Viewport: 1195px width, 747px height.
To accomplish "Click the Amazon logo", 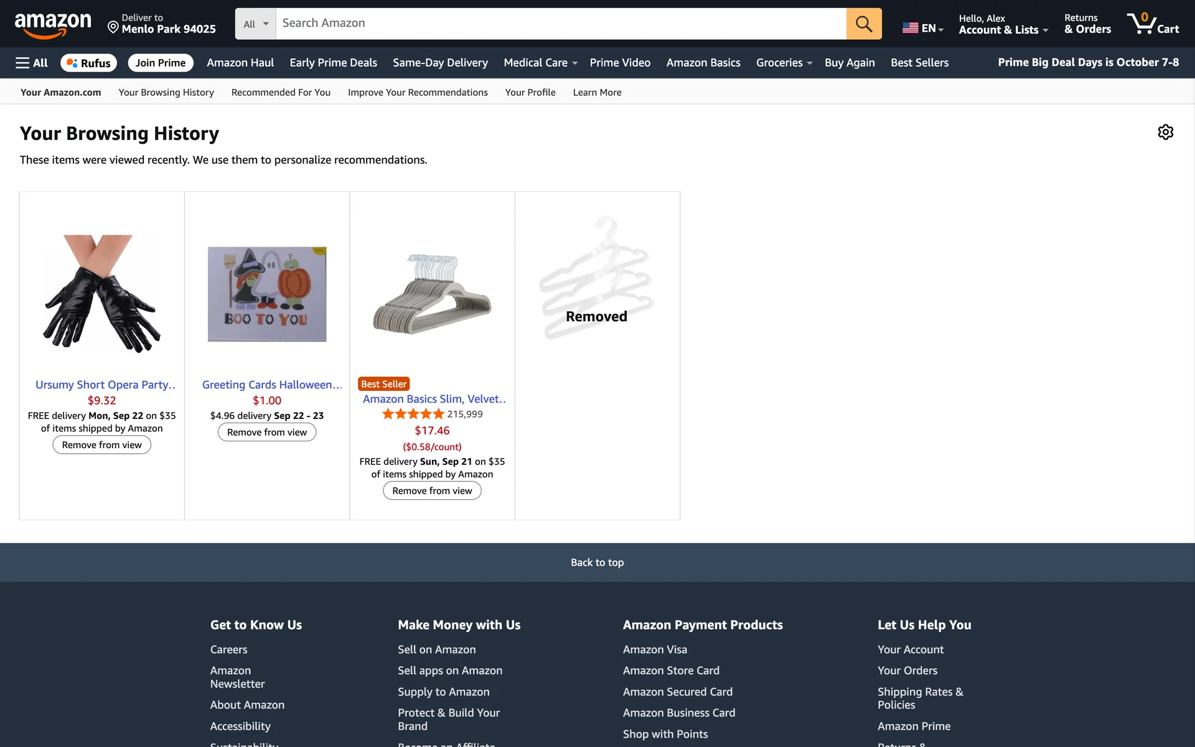I will pos(53,25).
